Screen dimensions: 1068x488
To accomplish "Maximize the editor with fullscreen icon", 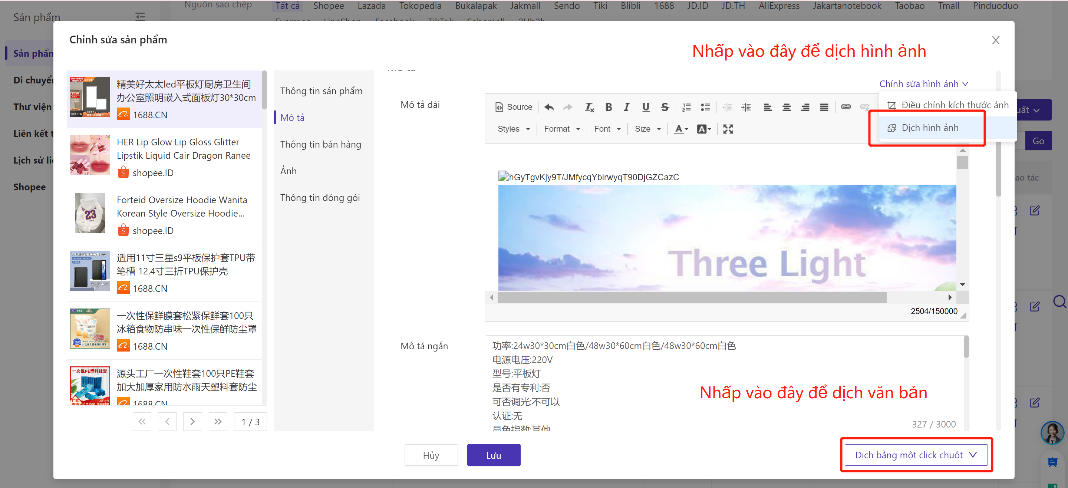I will (x=728, y=129).
